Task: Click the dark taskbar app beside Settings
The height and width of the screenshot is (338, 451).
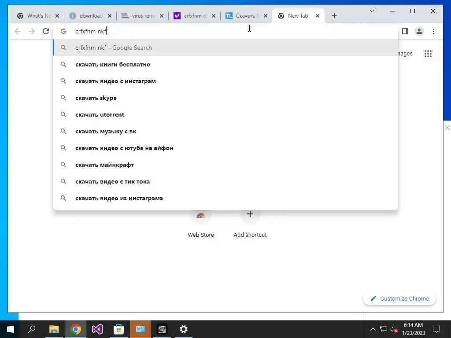Action: [162, 329]
